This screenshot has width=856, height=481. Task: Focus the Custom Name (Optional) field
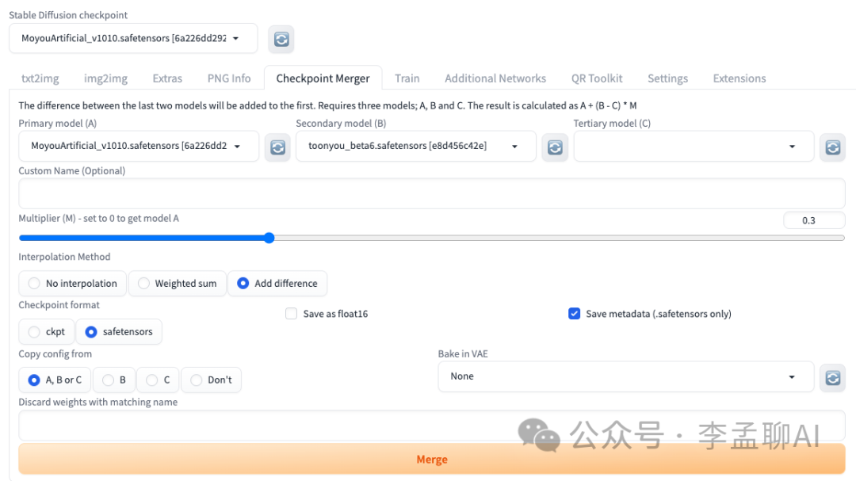click(432, 193)
